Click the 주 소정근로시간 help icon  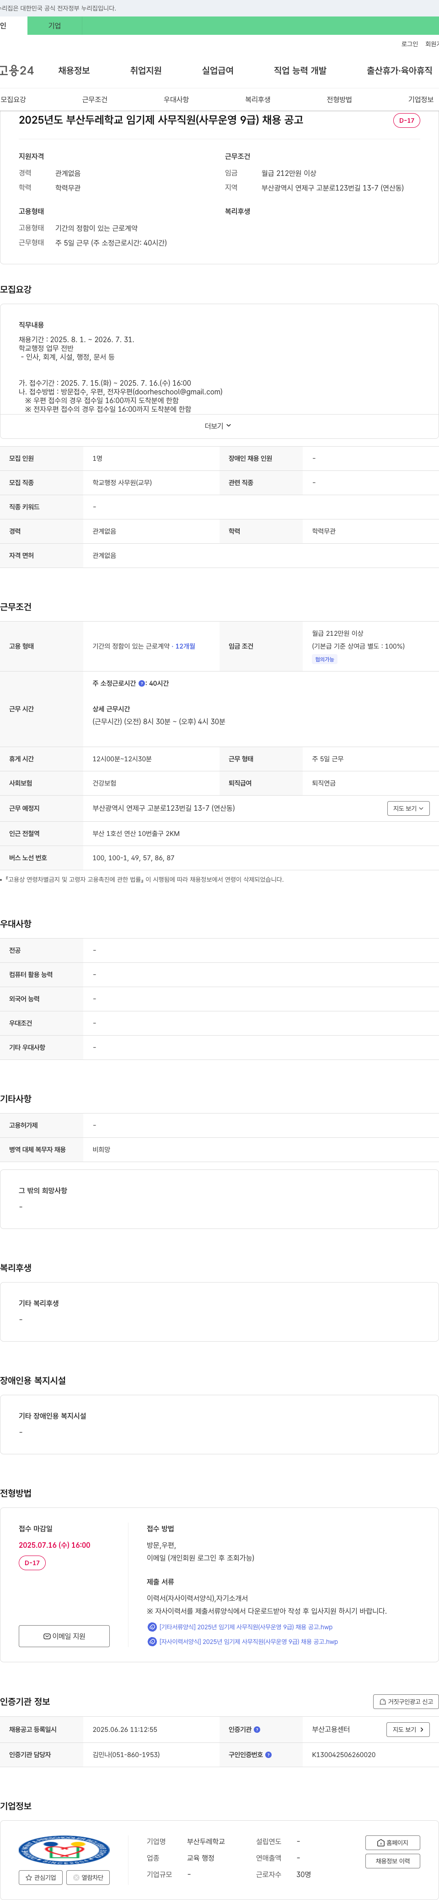point(141,684)
